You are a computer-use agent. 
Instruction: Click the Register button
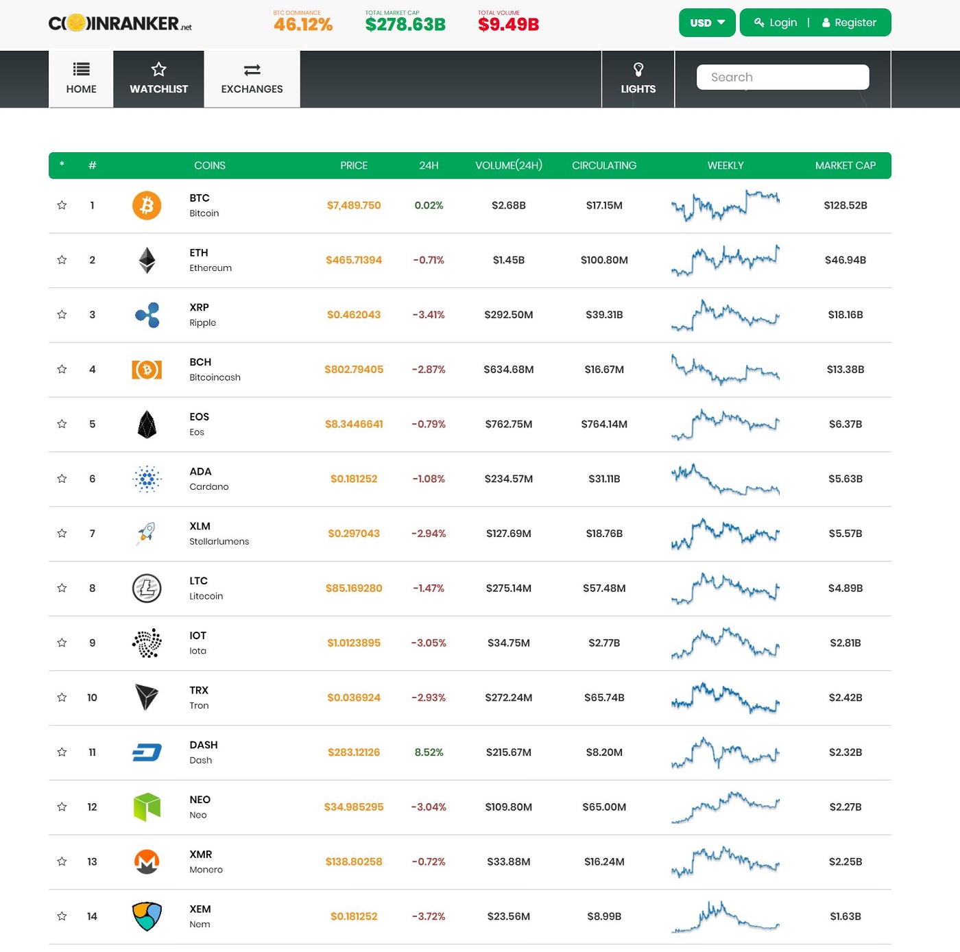coord(849,23)
